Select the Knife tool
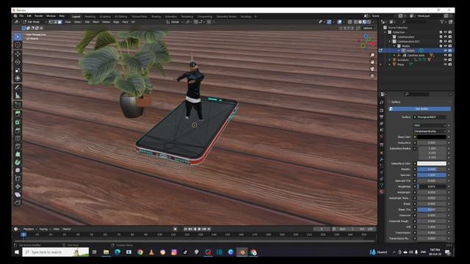Viewport: 470px width, 264px height. 18,147
